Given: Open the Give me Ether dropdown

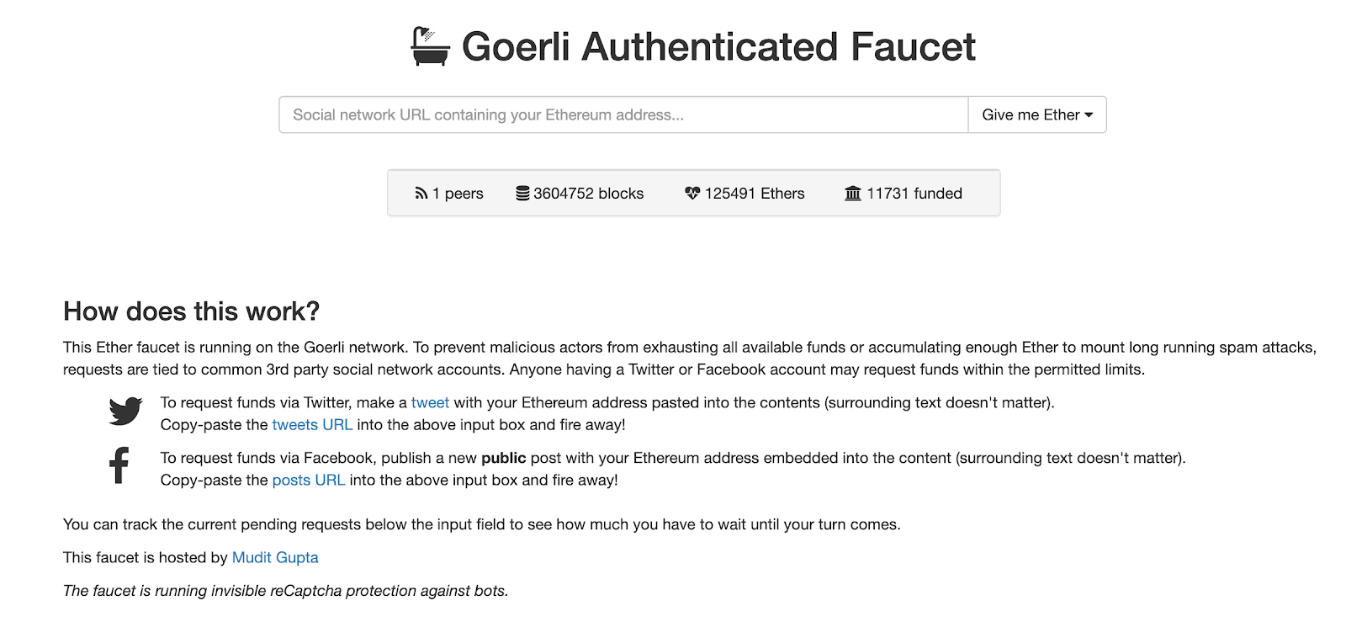Looking at the screenshot, I should 1037,114.
